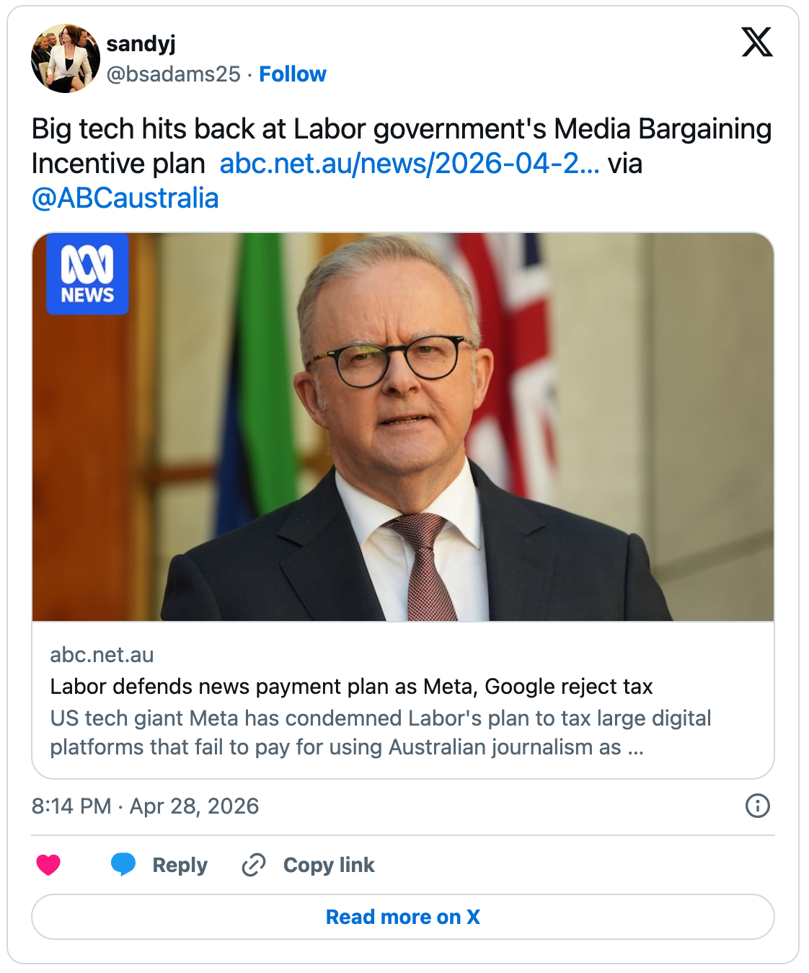Open the article photo thumbnail
The height and width of the screenshot is (973, 809).
point(403,427)
